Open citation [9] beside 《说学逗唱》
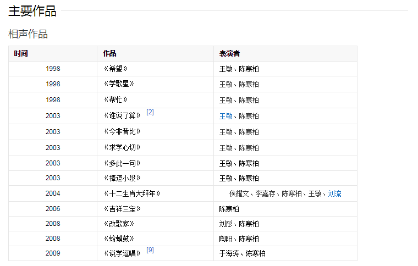Image resolution: width=418 pixels, height=266 pixels. (x=150, y=250)
